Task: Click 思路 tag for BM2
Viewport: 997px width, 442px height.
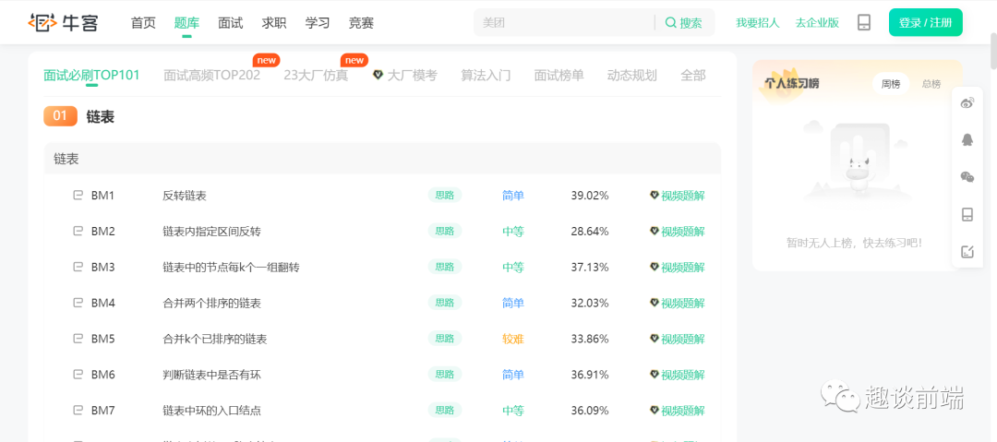Action: [444, 231]
